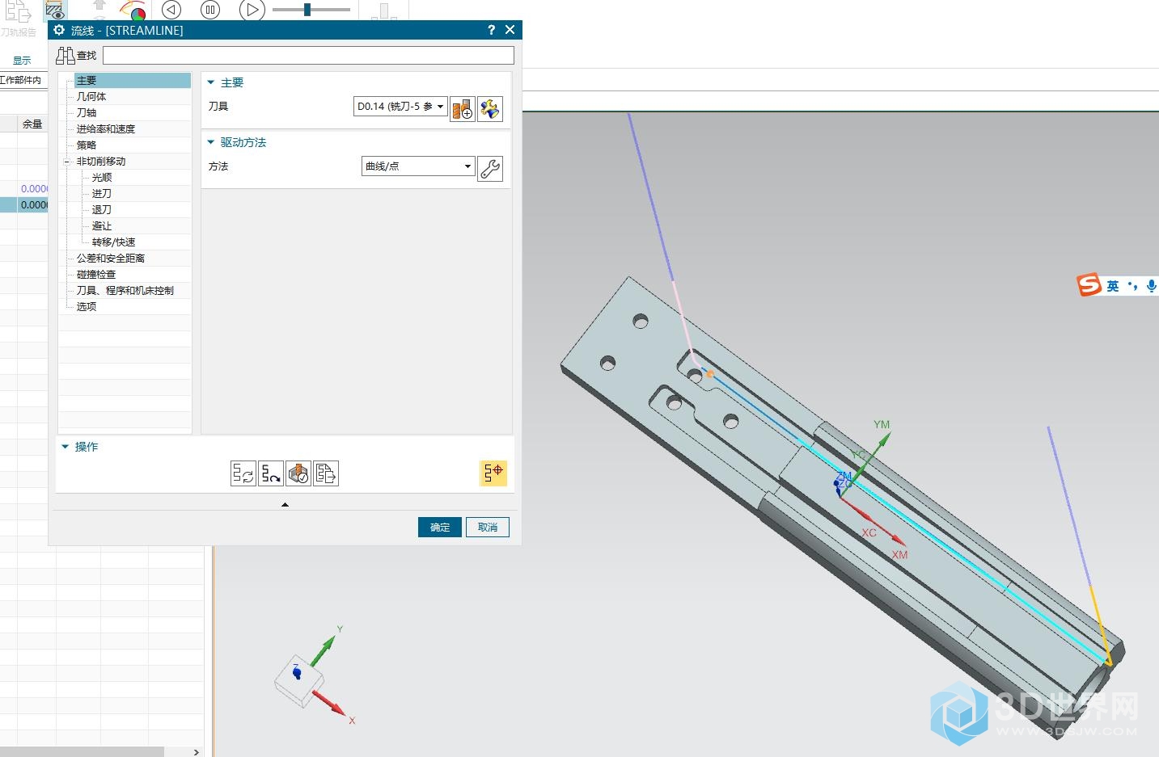
Task: Select 避让 in the tree
Action: pyautogui.click(x=102, y=226)
